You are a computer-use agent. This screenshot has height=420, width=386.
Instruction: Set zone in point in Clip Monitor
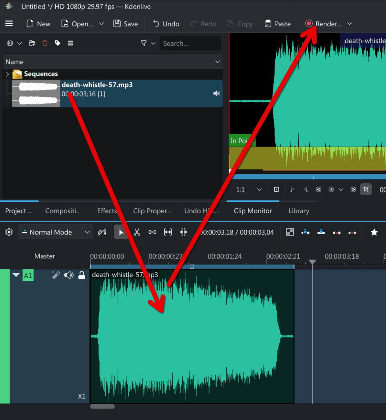point(292,189)
